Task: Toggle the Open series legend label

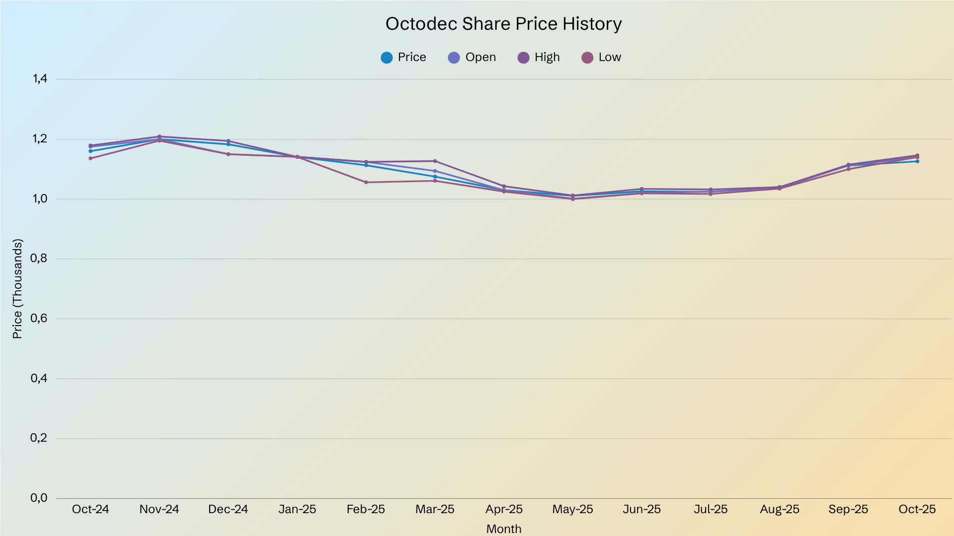Action: 480,57
